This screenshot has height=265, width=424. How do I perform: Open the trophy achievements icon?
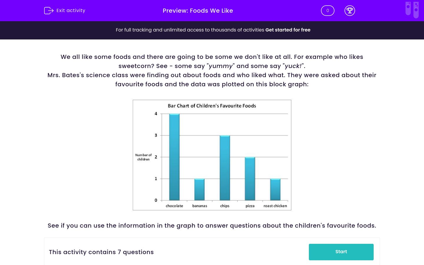(x=350, y=11)
